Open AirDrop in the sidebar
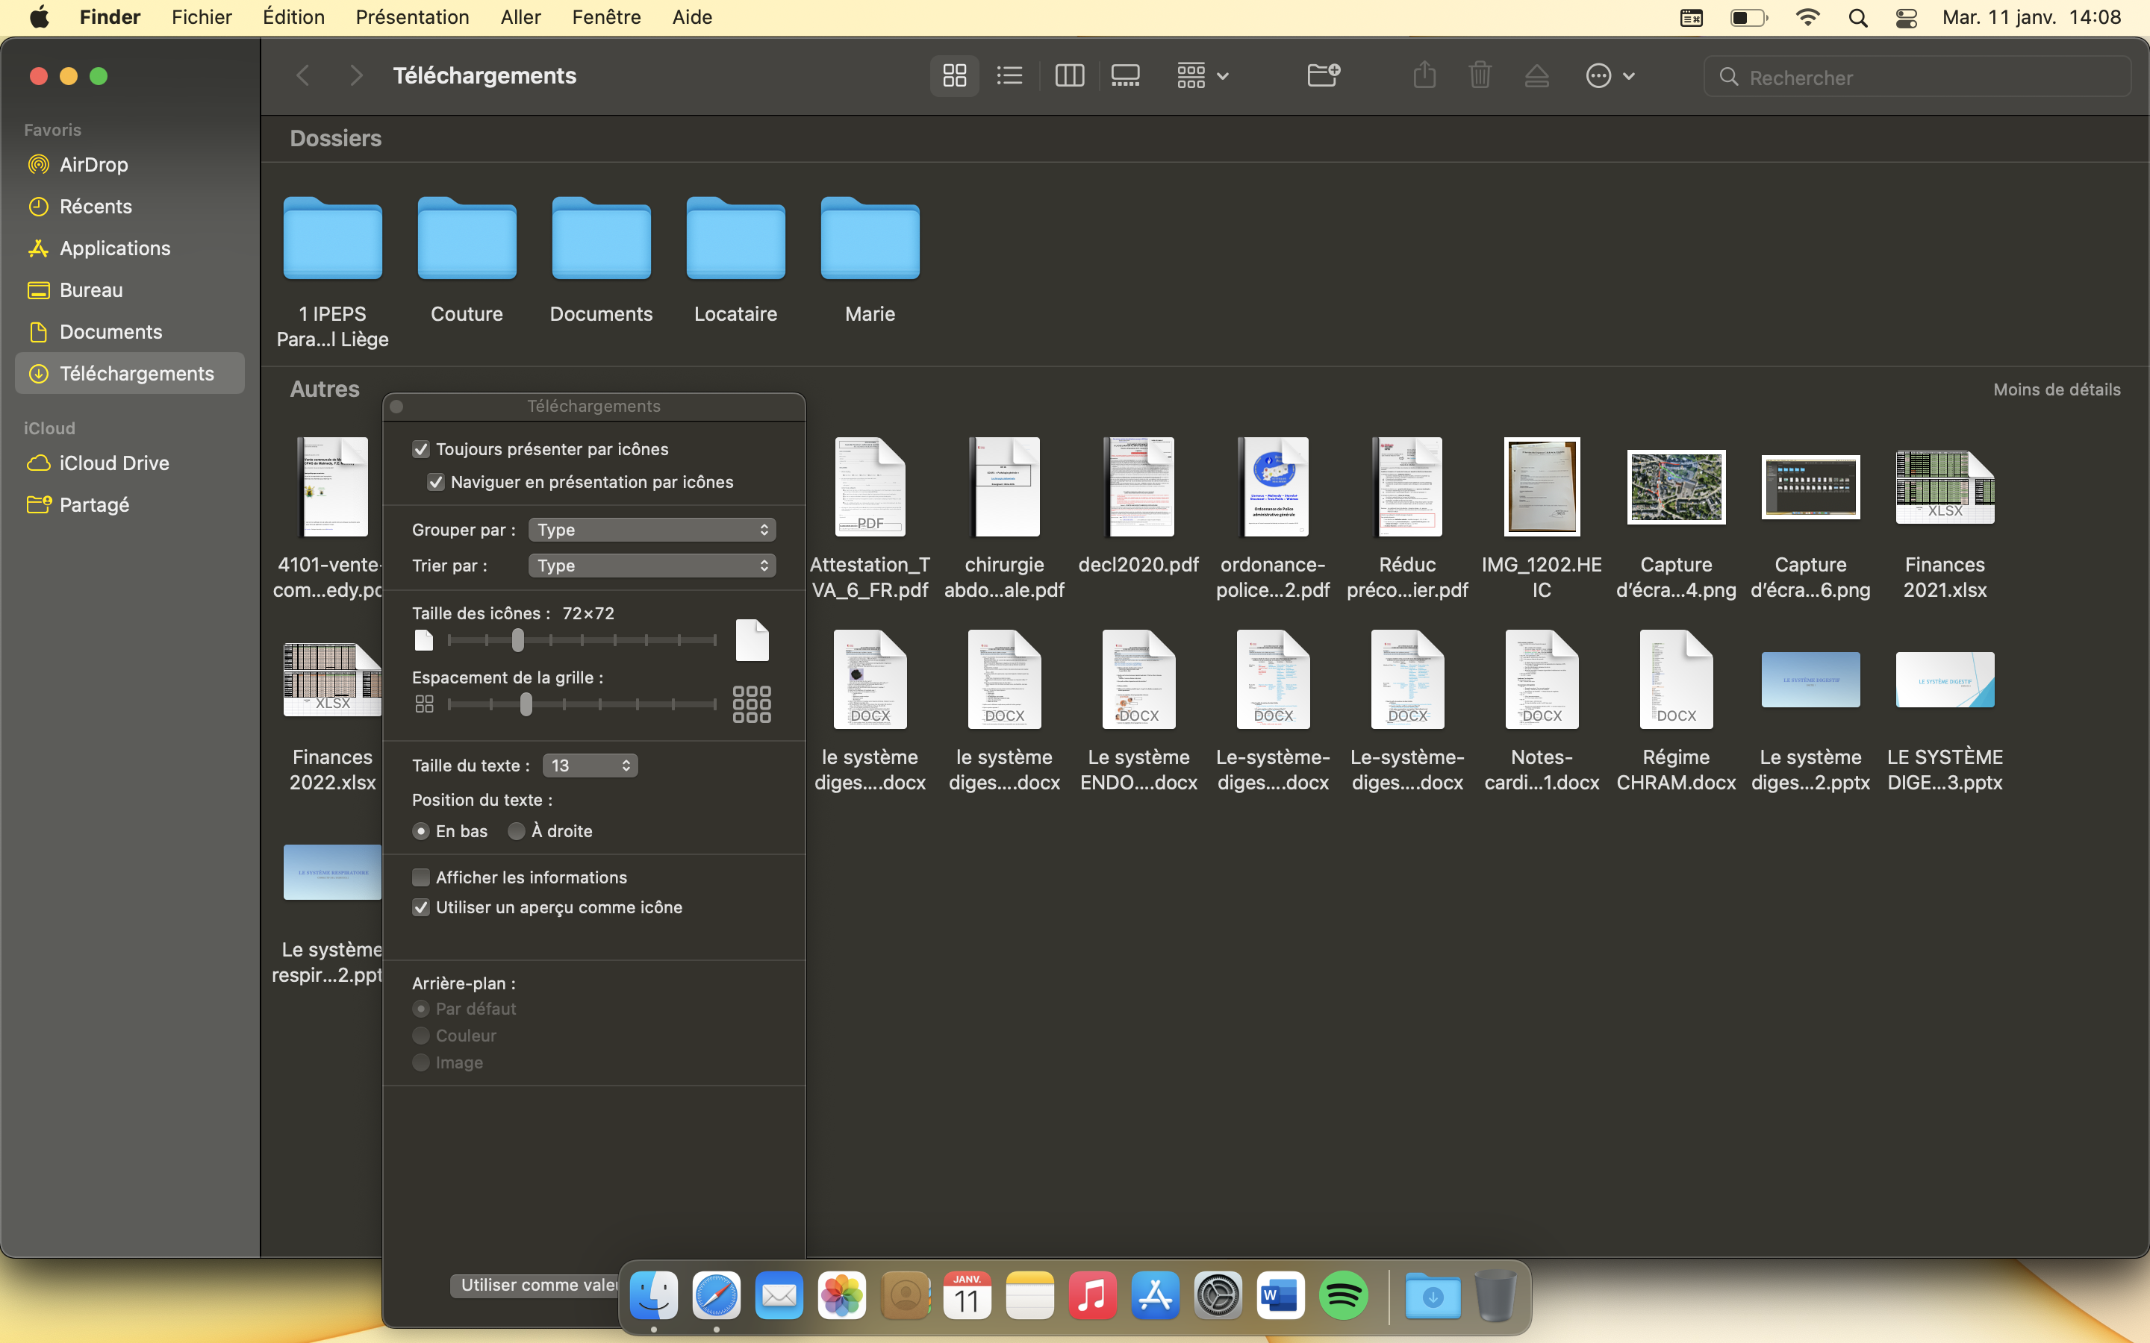 93,164
